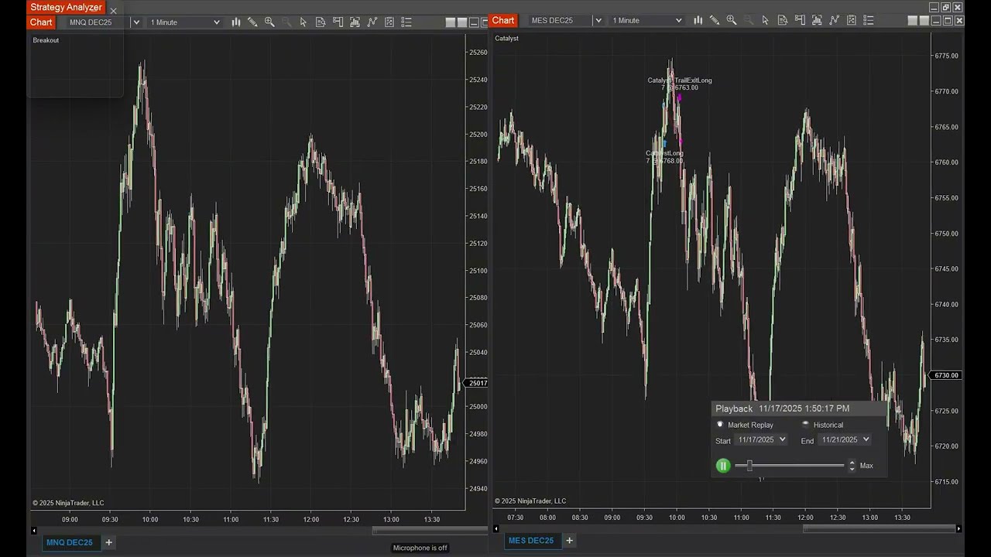The width and height of the screenshot is (991, 557).
Task: Open Playback End date 11/21/2025 dropdown
Action: 845,439
